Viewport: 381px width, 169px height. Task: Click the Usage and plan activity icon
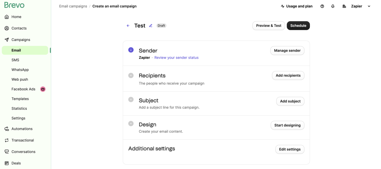282,6
